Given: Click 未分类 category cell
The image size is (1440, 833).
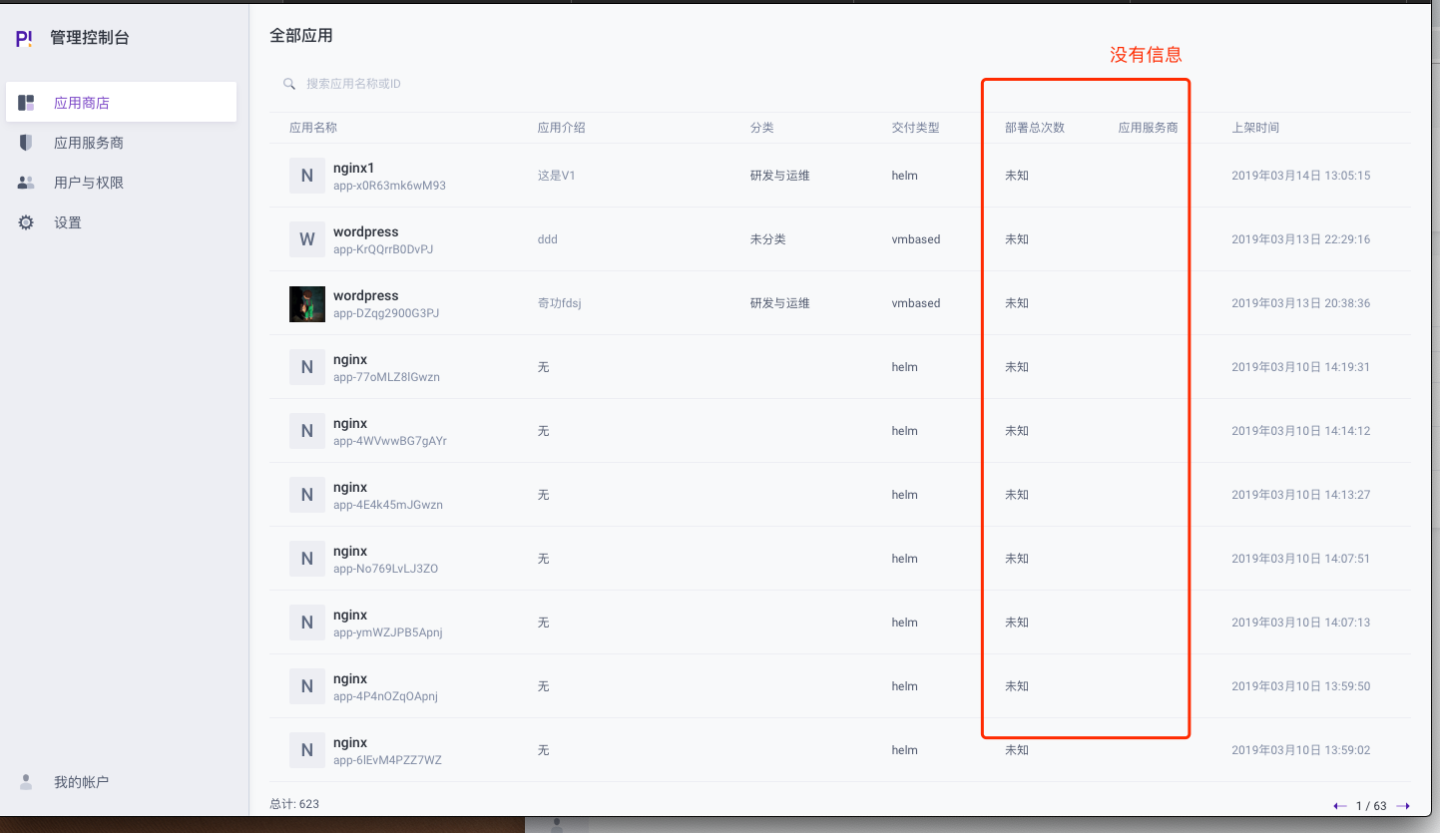Looking at the screenshot, I should click(x=768, y=239).
